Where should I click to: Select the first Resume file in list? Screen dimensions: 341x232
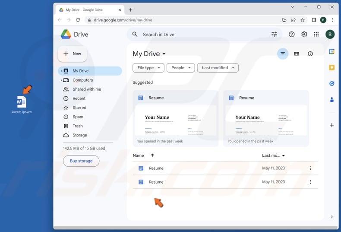pos(225,168)
